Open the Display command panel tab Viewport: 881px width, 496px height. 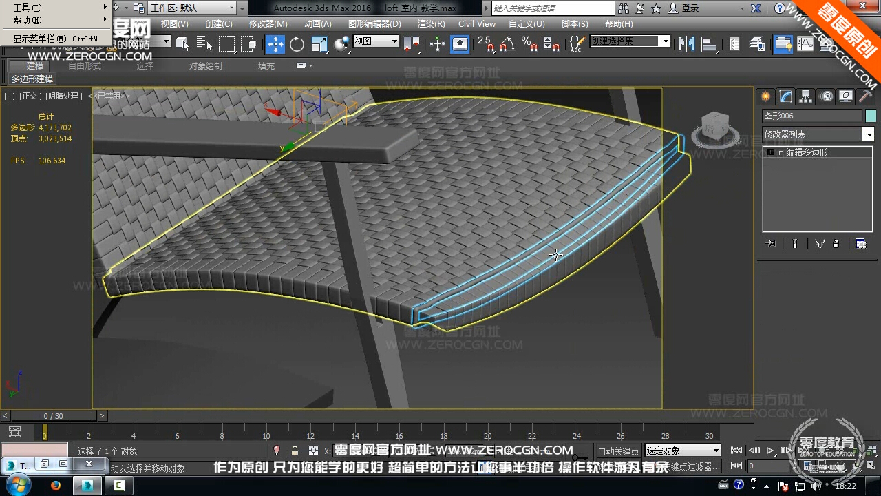tap(846, 96)
